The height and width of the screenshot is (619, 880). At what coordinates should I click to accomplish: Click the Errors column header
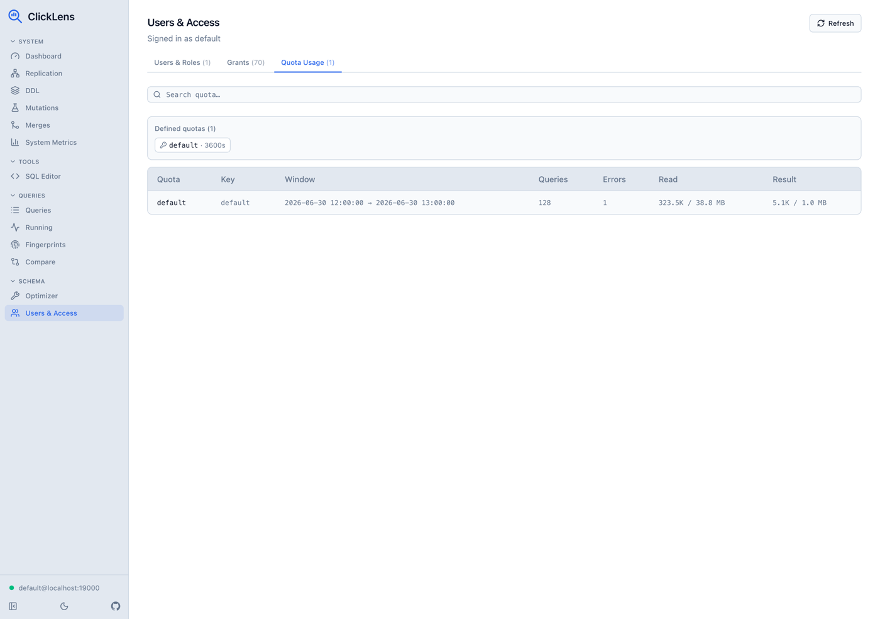(x=614, y=179)
